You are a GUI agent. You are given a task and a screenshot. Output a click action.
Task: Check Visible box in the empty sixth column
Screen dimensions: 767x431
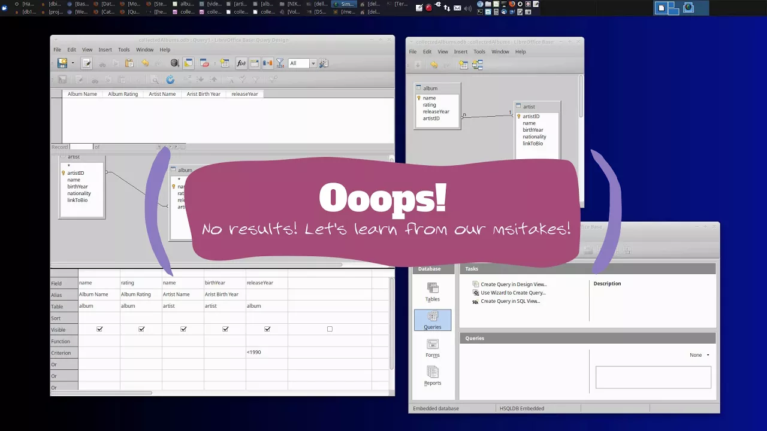pos(330,329)
